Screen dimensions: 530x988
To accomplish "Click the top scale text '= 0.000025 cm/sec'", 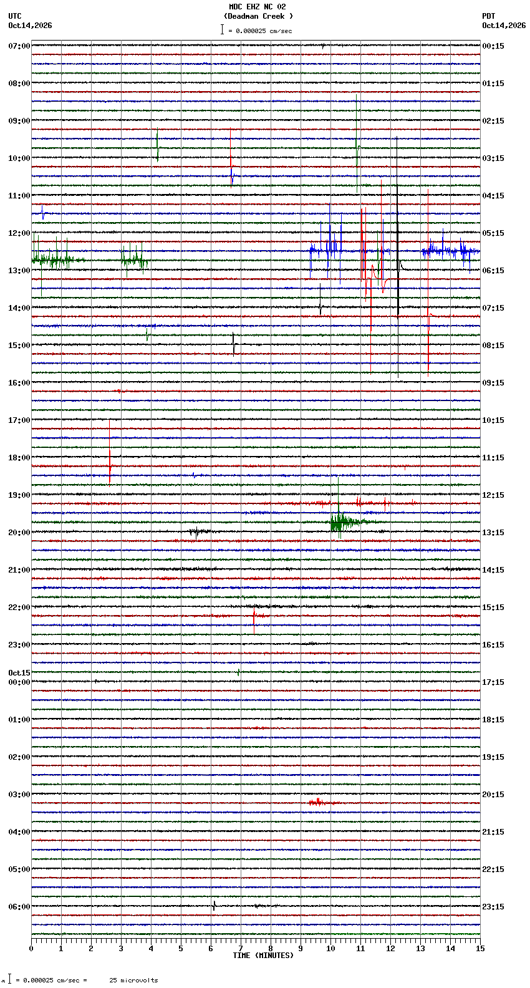I will tap(260, 31).
